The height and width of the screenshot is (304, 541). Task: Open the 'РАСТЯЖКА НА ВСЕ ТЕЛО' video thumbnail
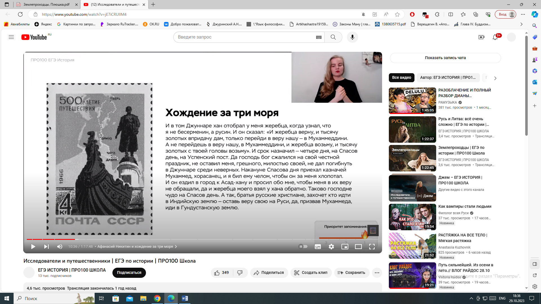click(412, 246)
